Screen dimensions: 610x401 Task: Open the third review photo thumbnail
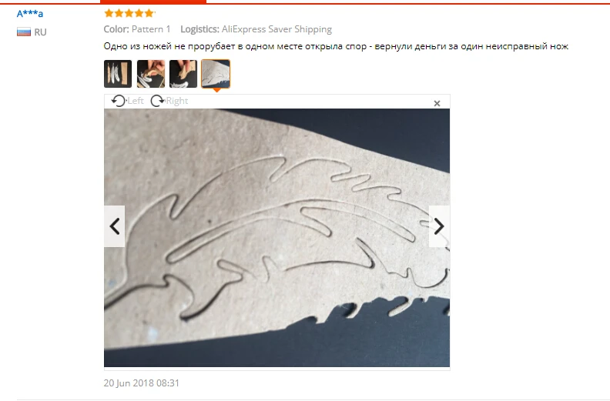click(x=183, y=74)
